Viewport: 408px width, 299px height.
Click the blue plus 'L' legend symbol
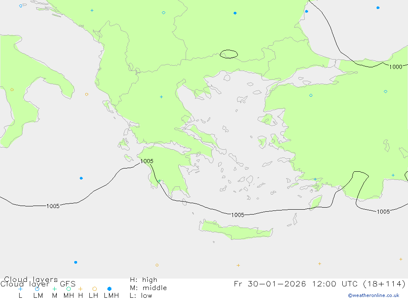point(20,289)
